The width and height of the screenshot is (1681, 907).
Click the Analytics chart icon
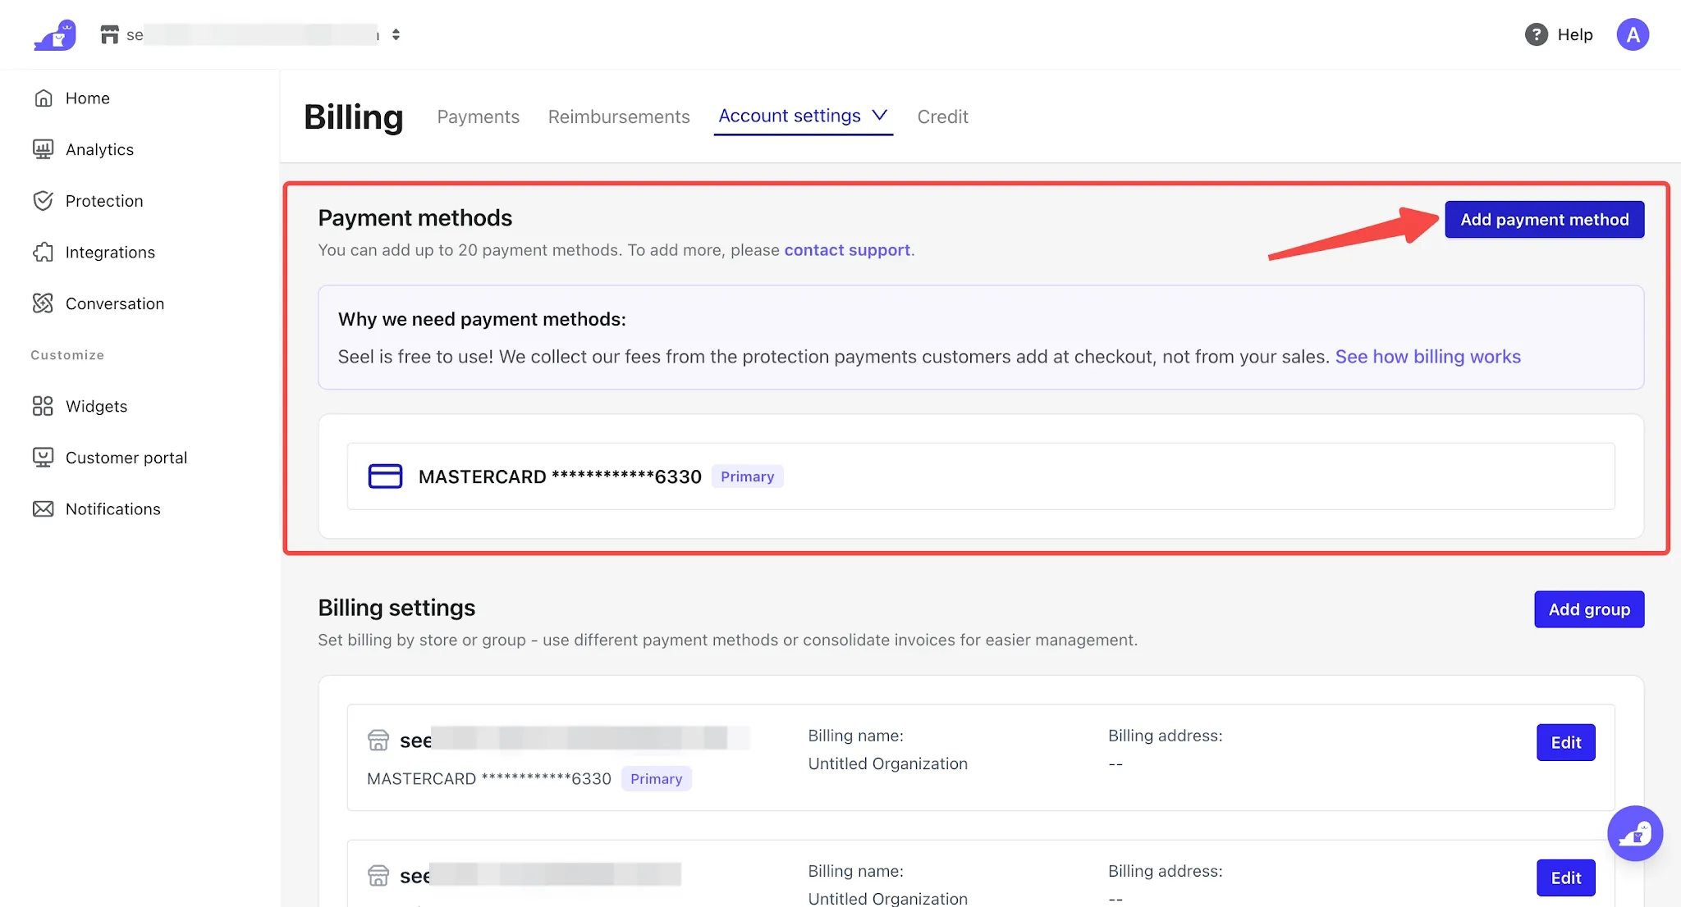44,149
